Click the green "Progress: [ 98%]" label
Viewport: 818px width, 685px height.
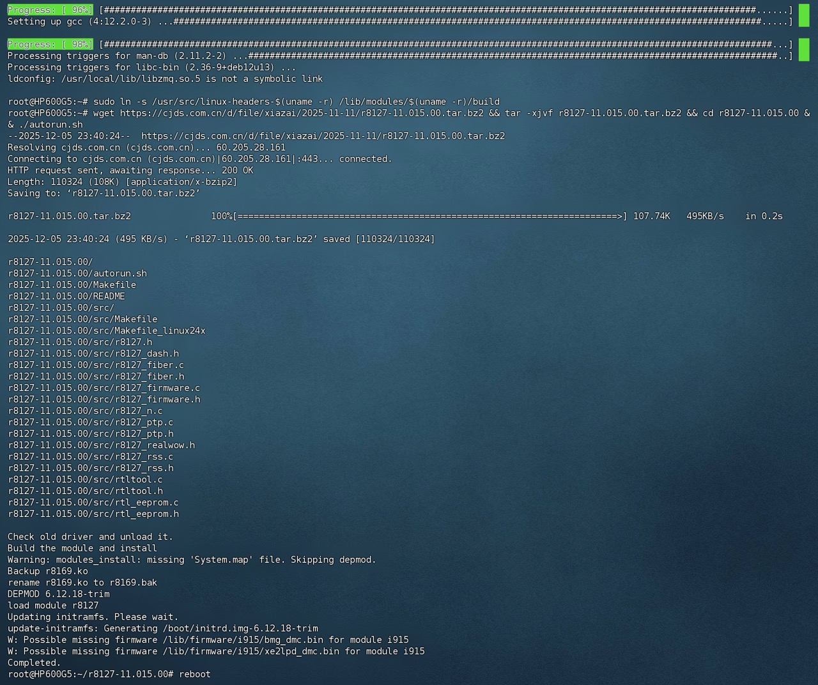tap(50, 45)
